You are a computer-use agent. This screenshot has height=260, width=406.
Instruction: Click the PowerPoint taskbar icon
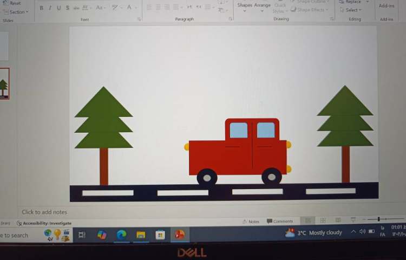pos(180,235)
